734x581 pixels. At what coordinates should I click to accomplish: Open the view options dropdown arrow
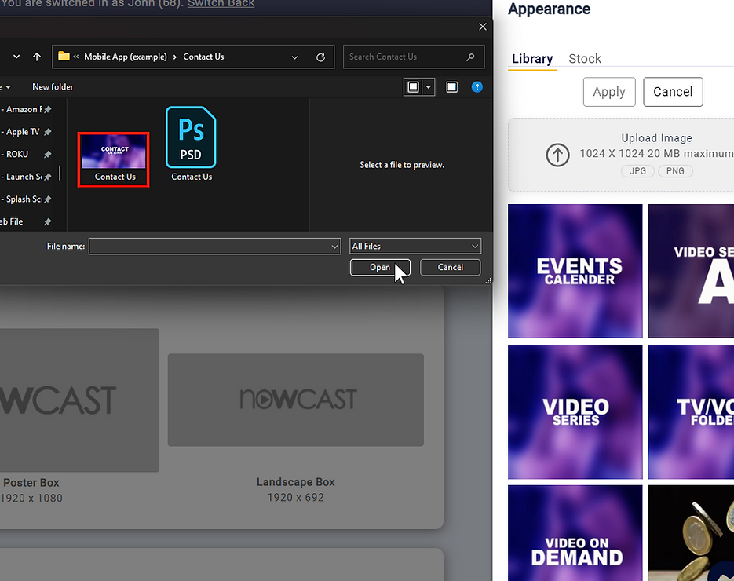429,87
